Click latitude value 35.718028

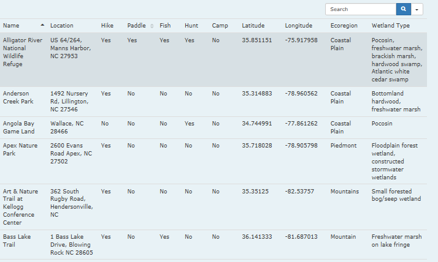tap(257, 146)
